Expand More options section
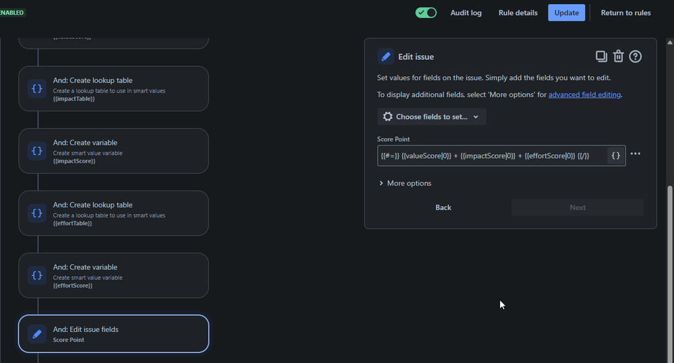 click(x=405, y=183)
